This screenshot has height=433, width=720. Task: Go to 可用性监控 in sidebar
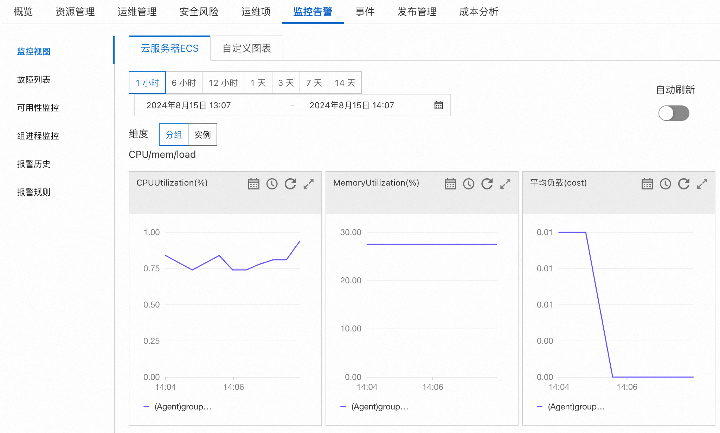(x=38, y=108)
